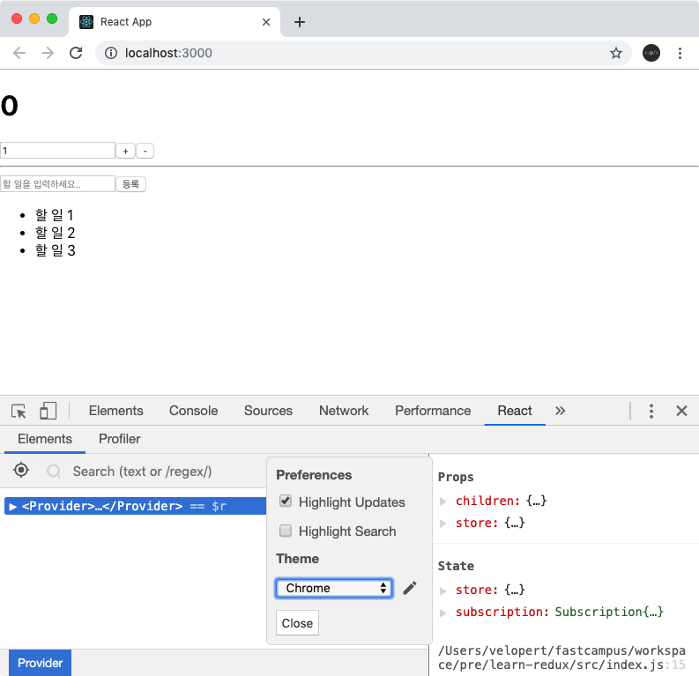Expand the children prop
The width and height of the screenshot is (699, 676).
pyautogui.click(x=442, y=501)
